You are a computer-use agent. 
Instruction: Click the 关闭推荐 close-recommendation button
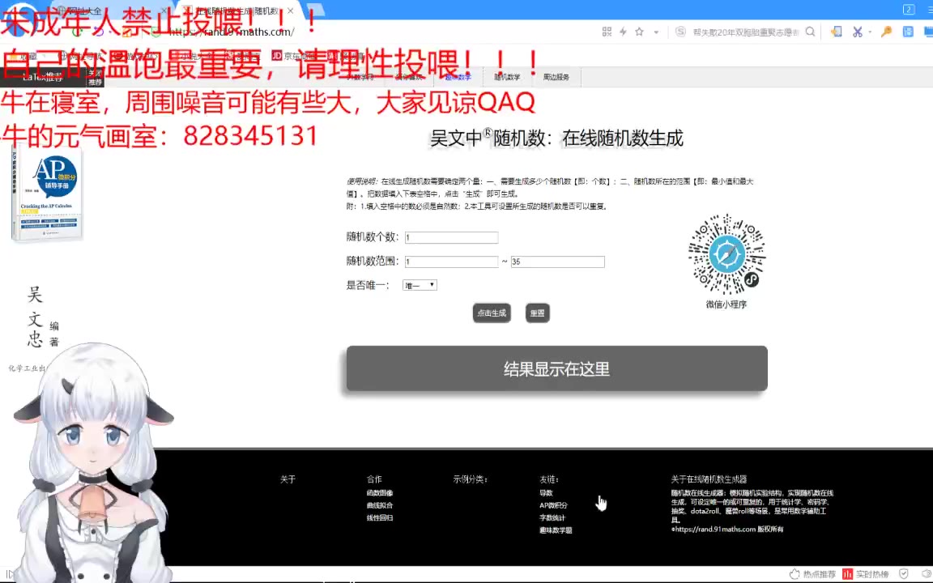click(95, 78)
